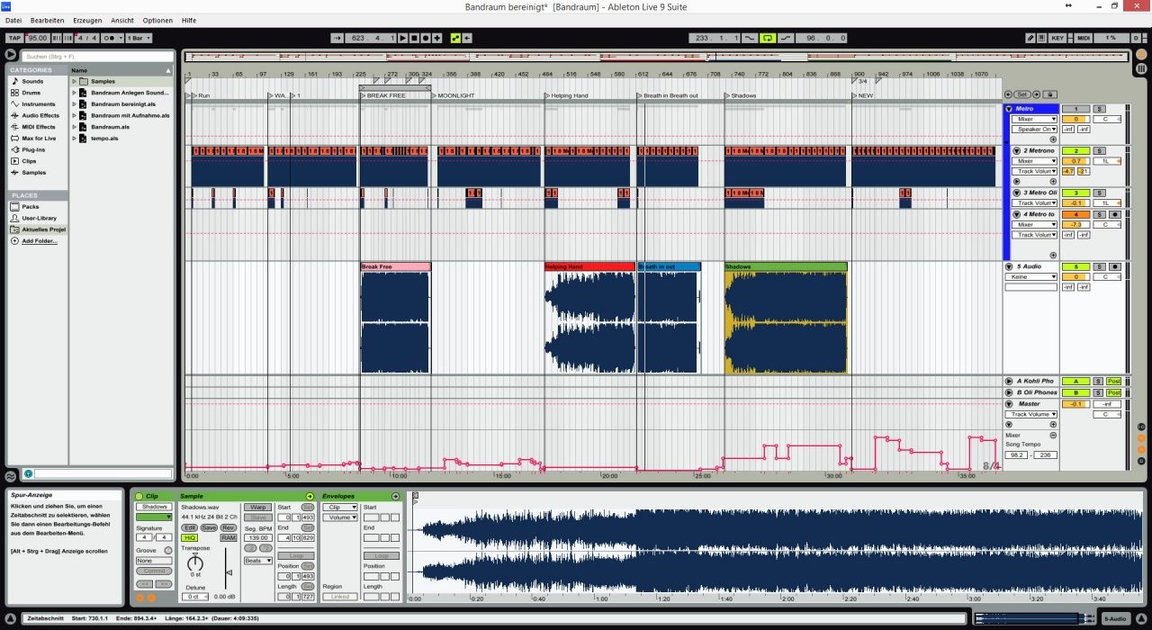1152x630 pixels.
Task: Fold the 2 Metrono track
Action: [x=1017, y=151]
